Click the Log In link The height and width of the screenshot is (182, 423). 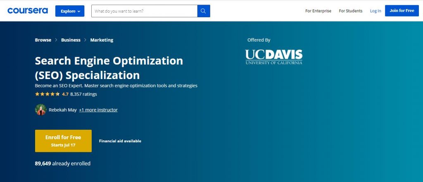coord(375,11)
